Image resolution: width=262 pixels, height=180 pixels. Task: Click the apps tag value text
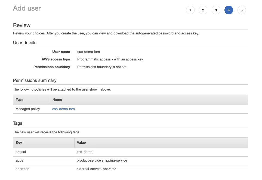pyautogui.click(x=101, y=160)
